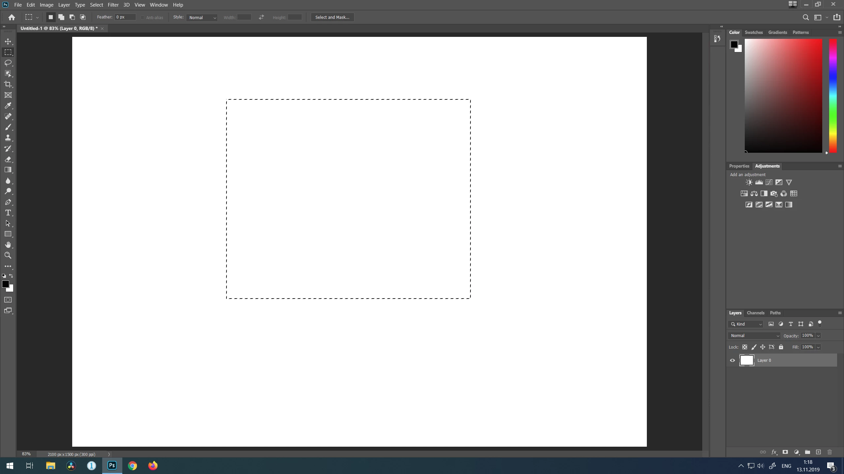Open the Filter menu

pos(113,5)
